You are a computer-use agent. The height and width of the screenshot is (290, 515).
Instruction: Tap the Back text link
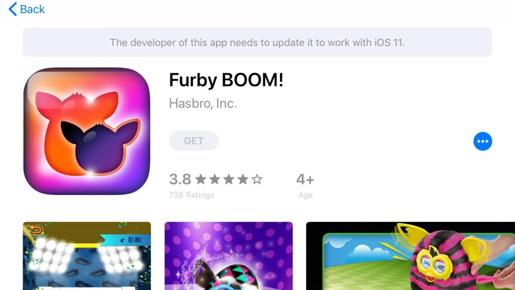pos(32,9)
